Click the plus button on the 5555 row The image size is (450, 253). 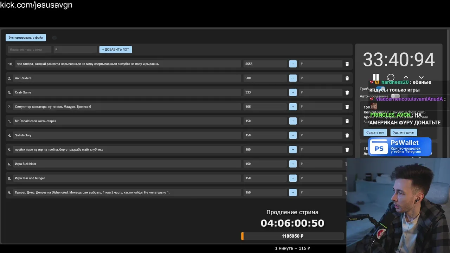point(293,64)
